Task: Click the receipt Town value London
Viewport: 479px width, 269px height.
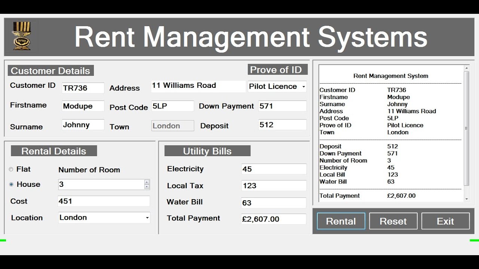Action: (398, 132)
